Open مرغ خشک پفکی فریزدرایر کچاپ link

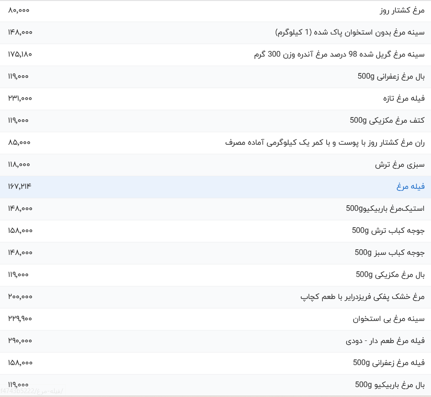pyautogui.click(x=363, y=297)
